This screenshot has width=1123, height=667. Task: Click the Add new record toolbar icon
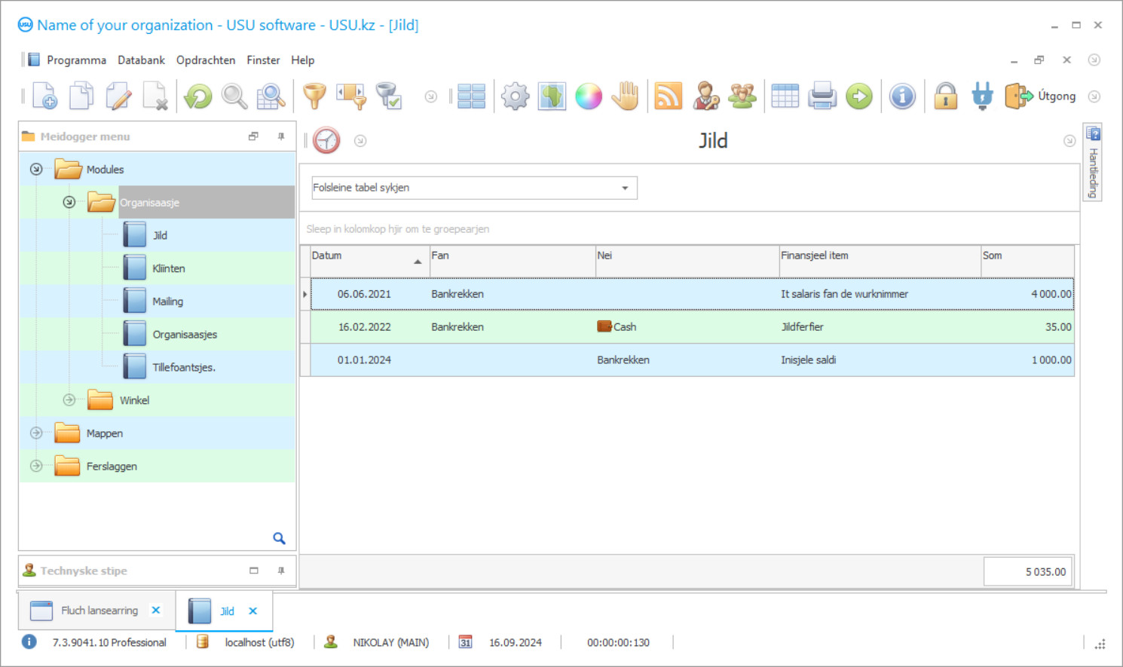coord(45,96)
